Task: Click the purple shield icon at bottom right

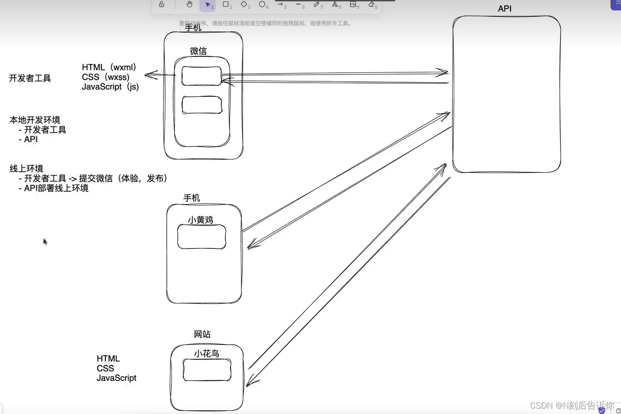Action: (x=602, y=410)
